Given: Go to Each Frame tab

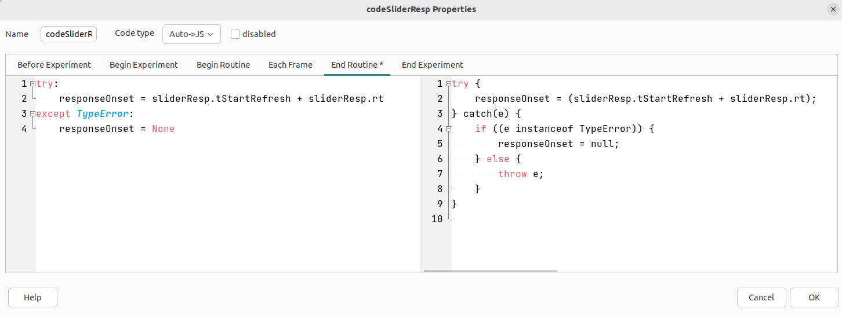Looking at the screenshot, I should pyautogui.click(x=291, y=65).
